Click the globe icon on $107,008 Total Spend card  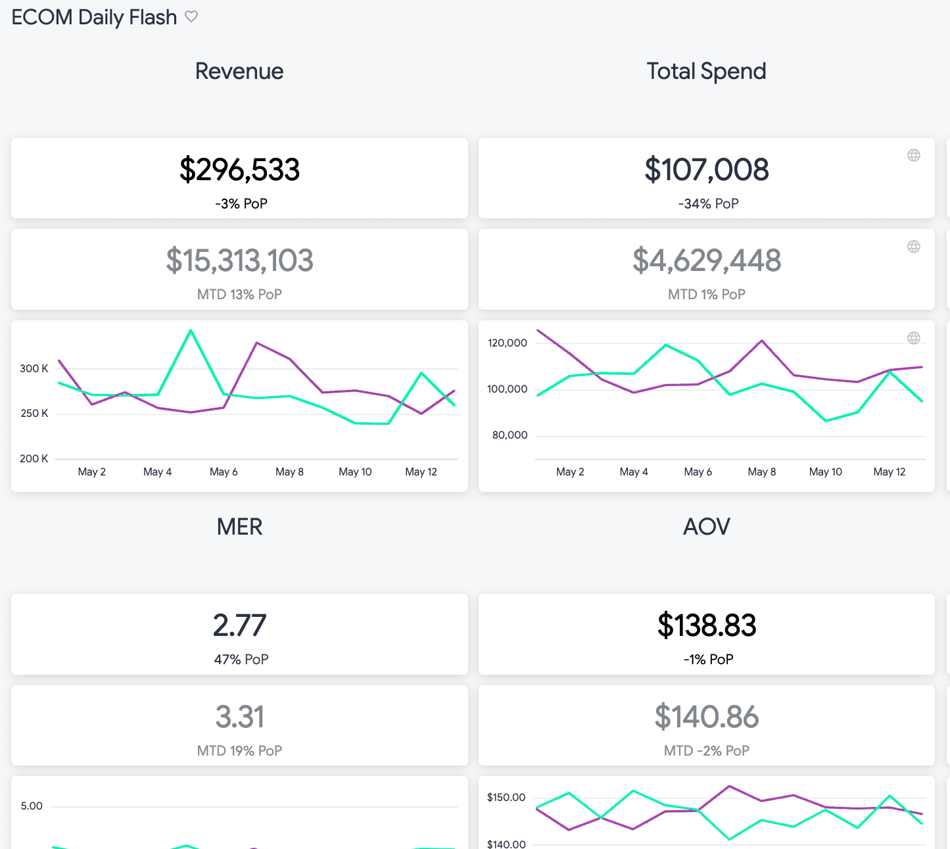[914, 155]
